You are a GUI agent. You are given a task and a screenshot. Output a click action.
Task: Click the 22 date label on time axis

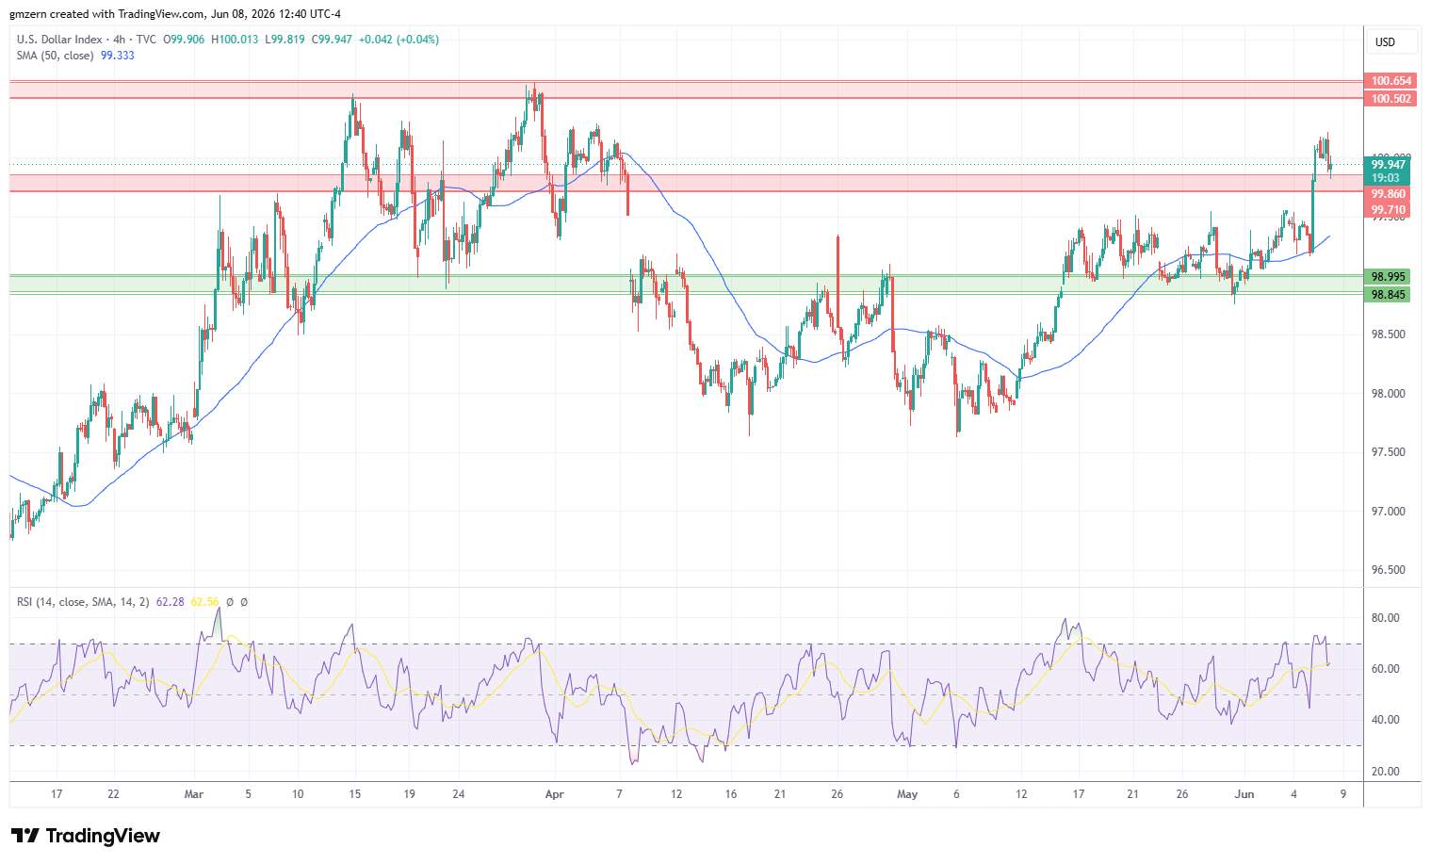tap(113, 794)
